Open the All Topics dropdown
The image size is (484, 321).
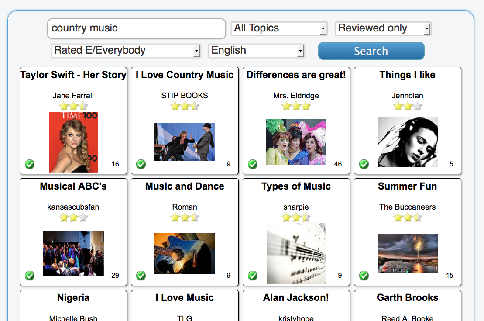pyautogui.click(x=279, y=28)
